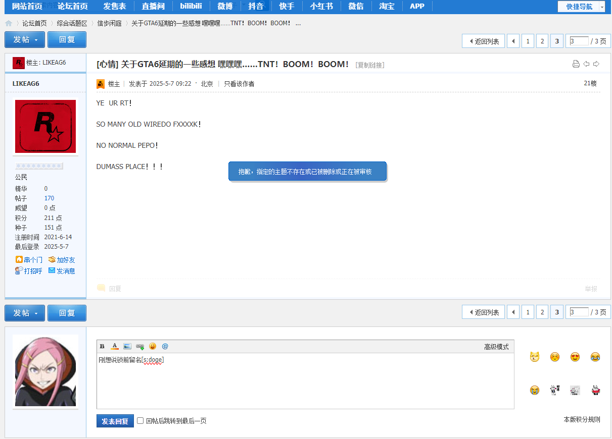Click top 返回列表 button

484,41
